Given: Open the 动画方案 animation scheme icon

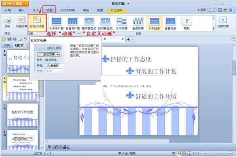Looking at the screenshot, I should click(x=22, y=20).
